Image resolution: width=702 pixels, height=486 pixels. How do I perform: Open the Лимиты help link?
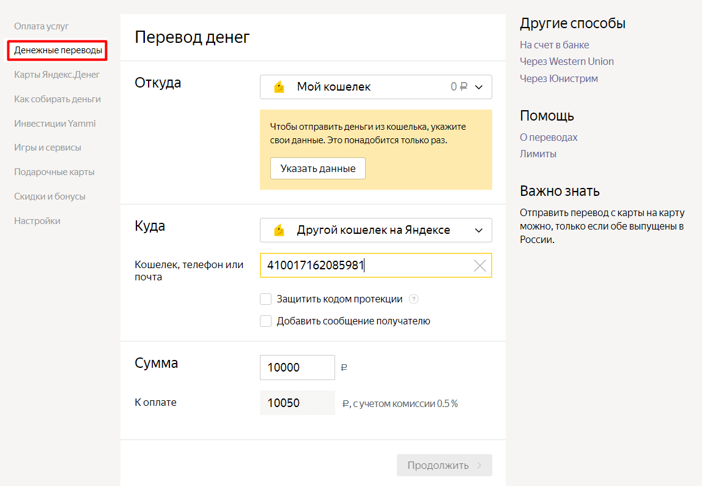click(538, 154)
